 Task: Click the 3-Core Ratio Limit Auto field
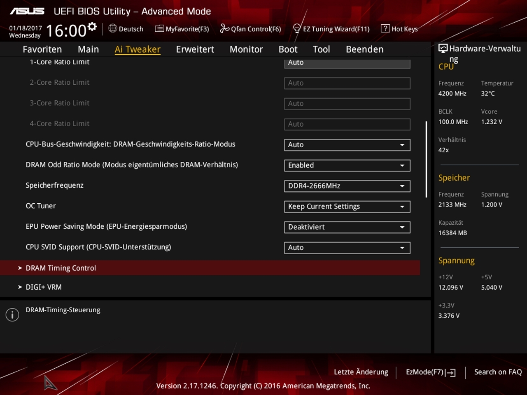click(x=347, y=104)
